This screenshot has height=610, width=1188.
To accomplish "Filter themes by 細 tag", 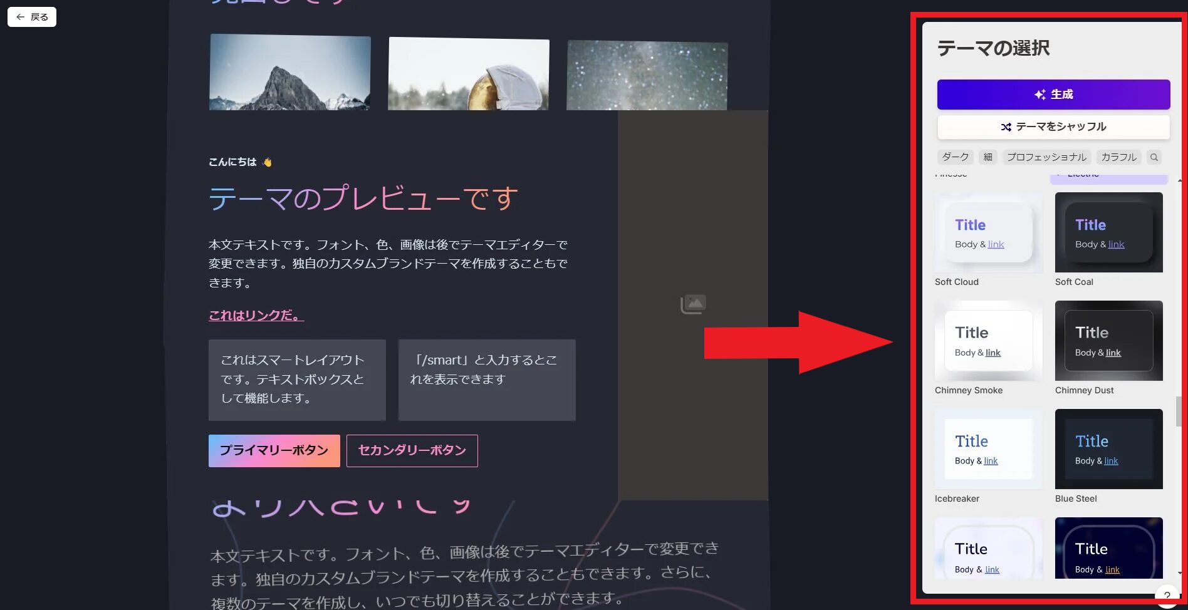I will (988, 157).
